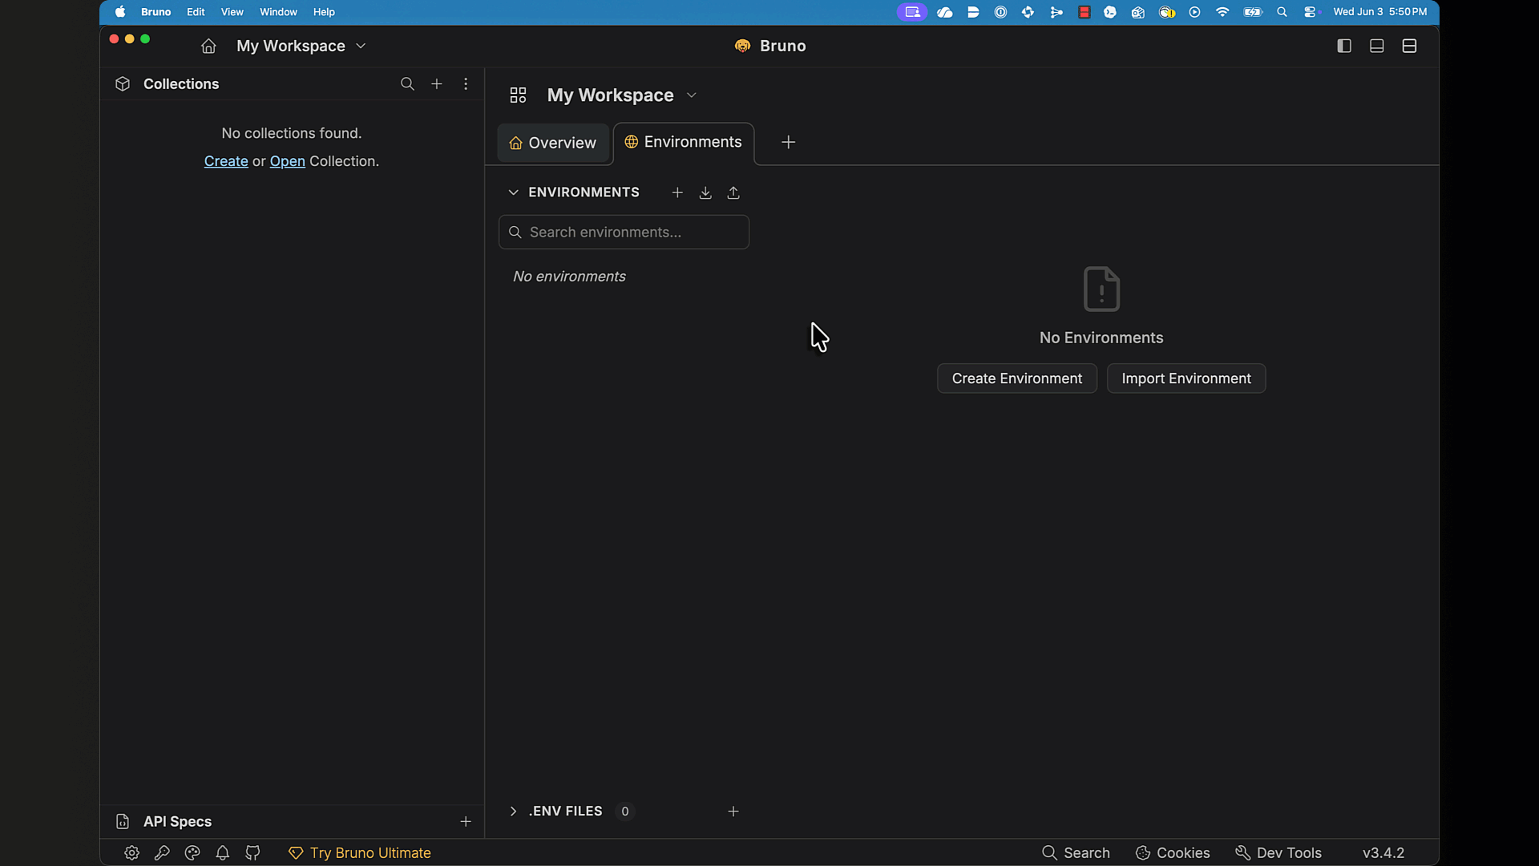
Task: Expand the .ENV FILES section
Action: click(513, 811)
